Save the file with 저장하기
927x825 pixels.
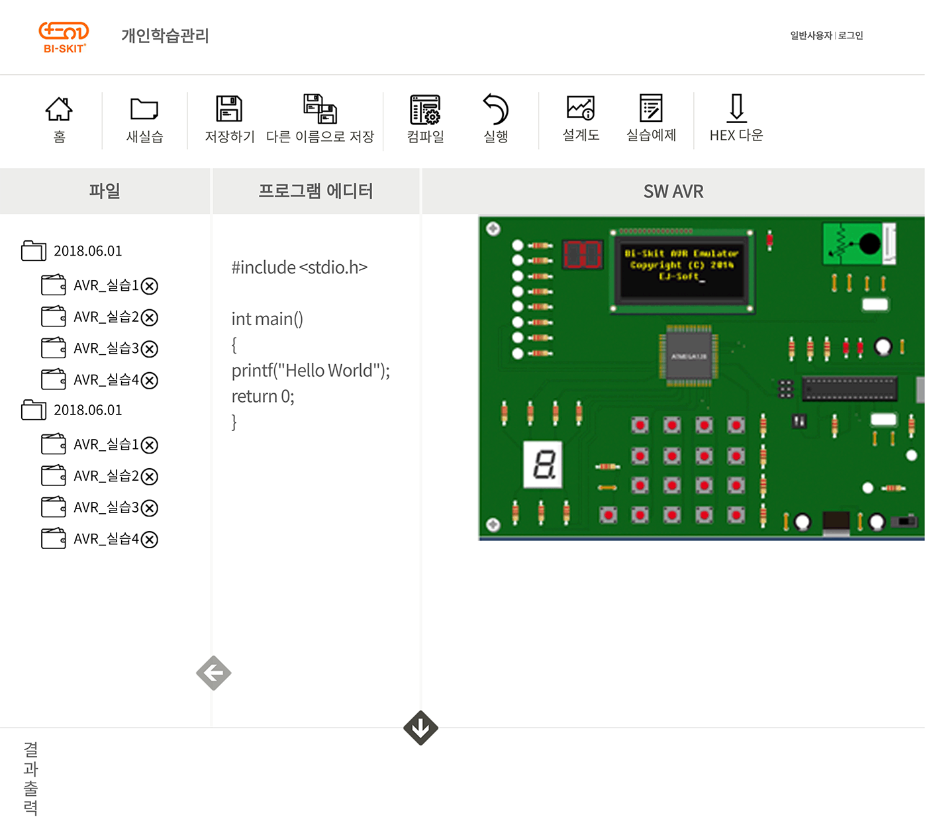(x=229, y=119)
